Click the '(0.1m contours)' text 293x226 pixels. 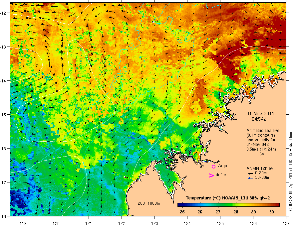261,135
